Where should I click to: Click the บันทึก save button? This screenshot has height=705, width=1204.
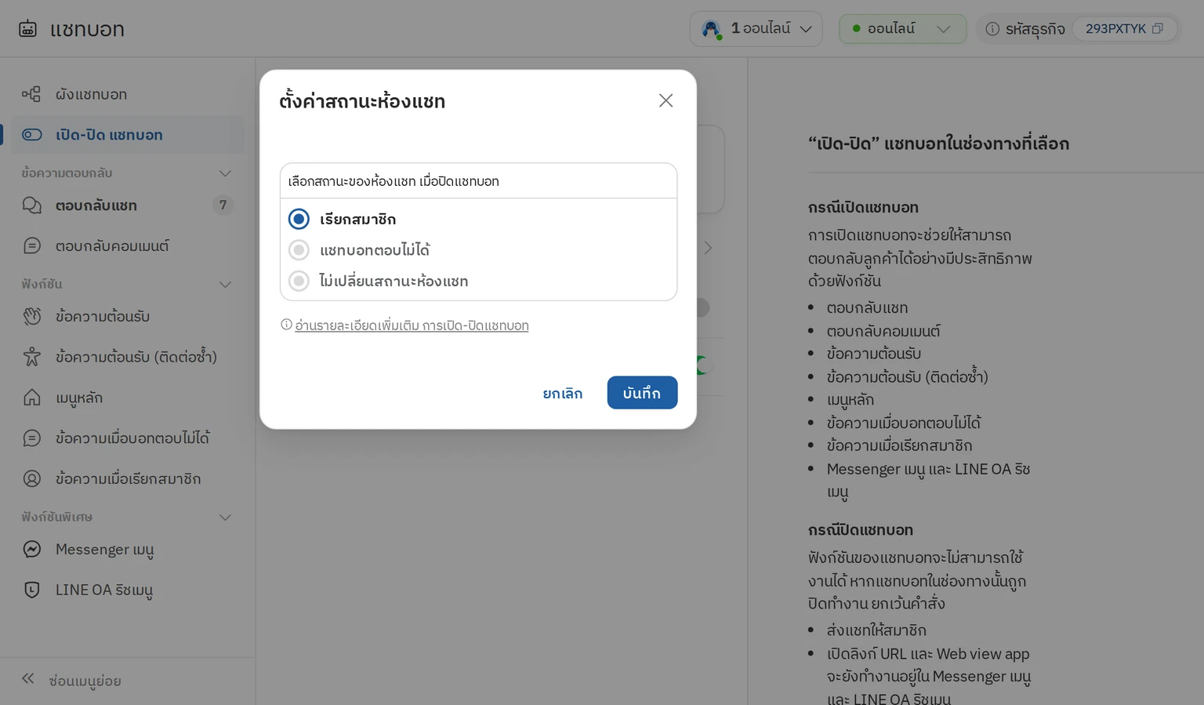coord(642,393)
